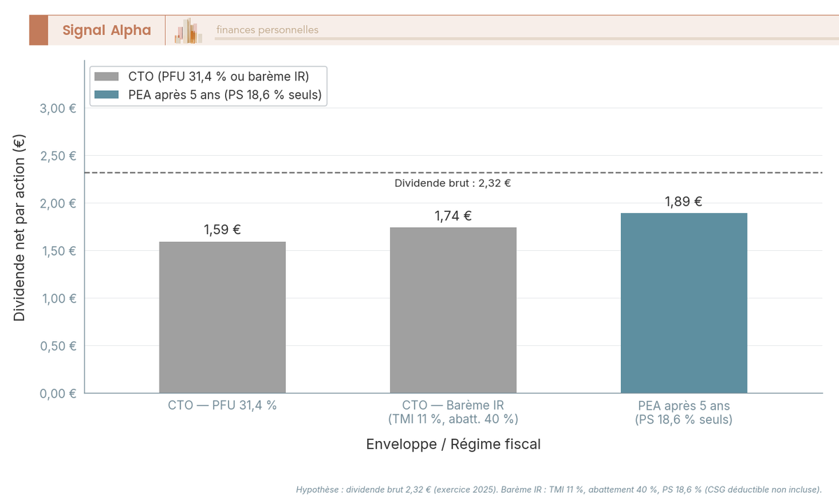Click the CTO PFU 31,4 % bar
Image resolution: width=839 pixels, height=504 pixels.
222,317
